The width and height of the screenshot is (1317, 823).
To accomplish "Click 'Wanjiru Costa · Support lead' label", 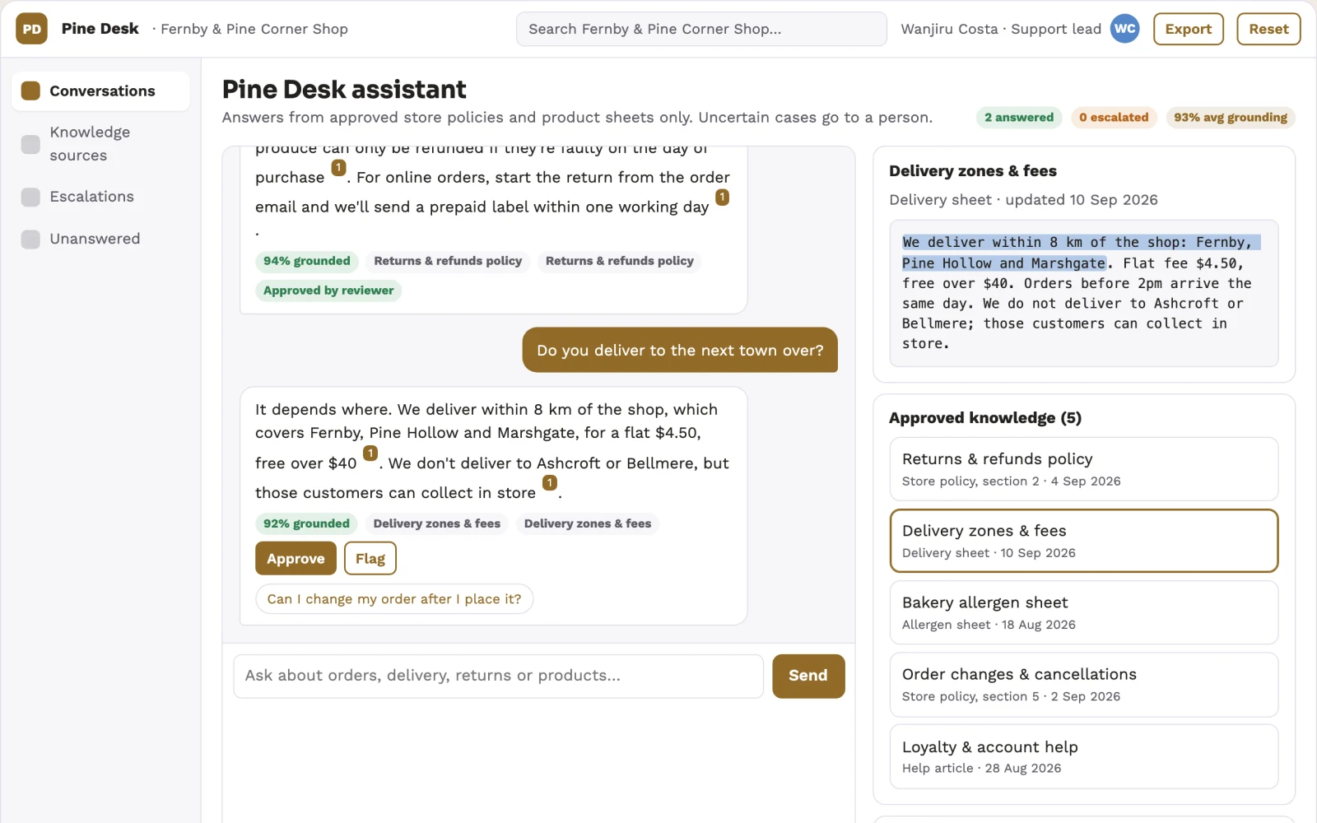I will click(1001, 29).
